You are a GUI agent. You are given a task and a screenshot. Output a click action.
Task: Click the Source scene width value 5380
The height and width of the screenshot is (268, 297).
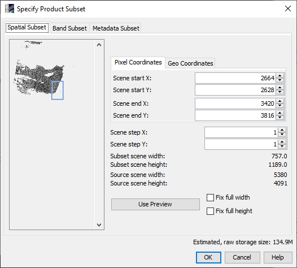point(280,175)
